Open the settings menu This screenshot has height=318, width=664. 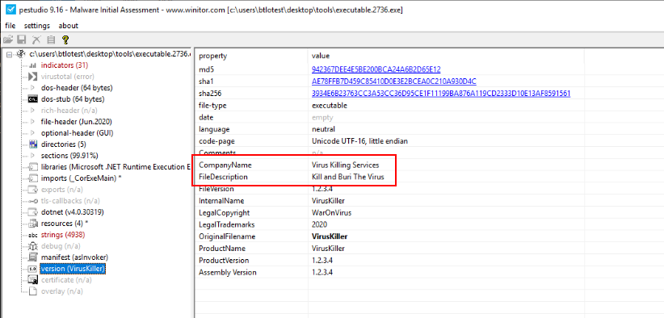[x=37, y=26]
